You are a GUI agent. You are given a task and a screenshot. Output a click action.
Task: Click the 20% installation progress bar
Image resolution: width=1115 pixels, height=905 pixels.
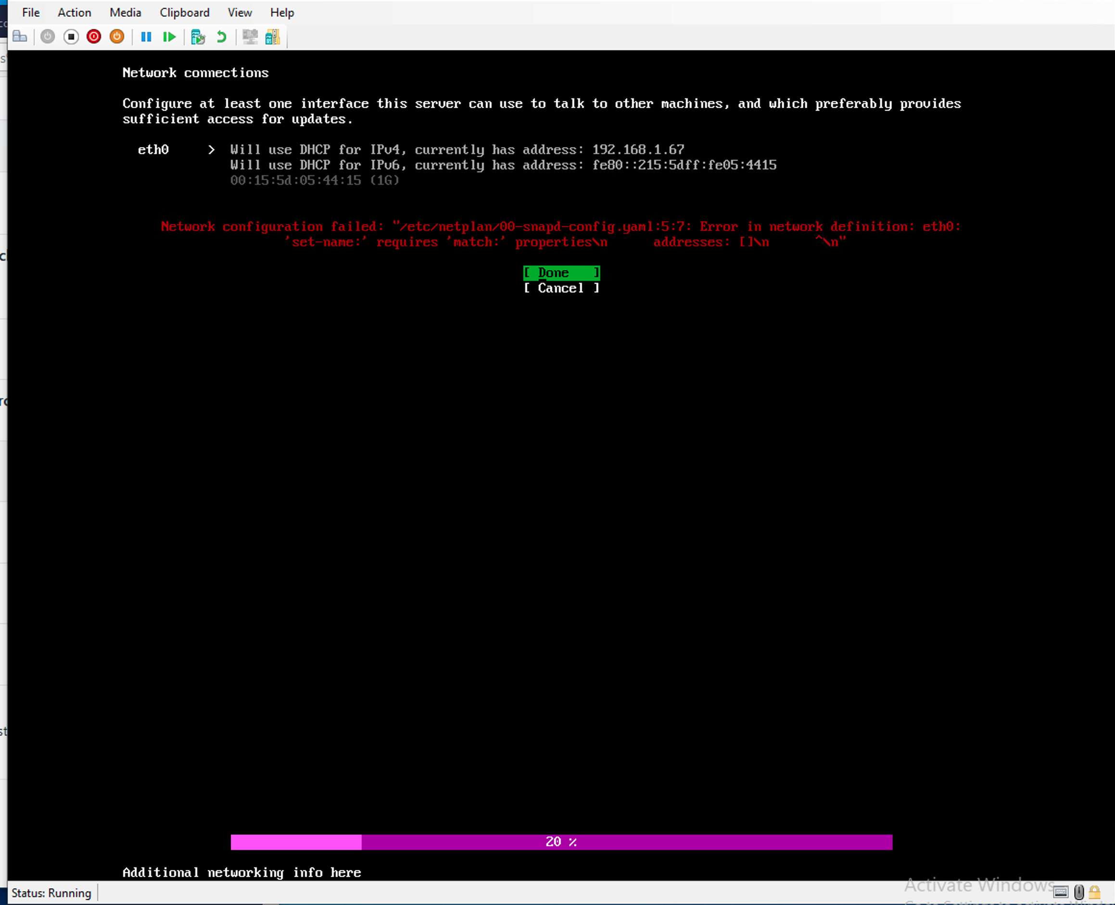561,842
